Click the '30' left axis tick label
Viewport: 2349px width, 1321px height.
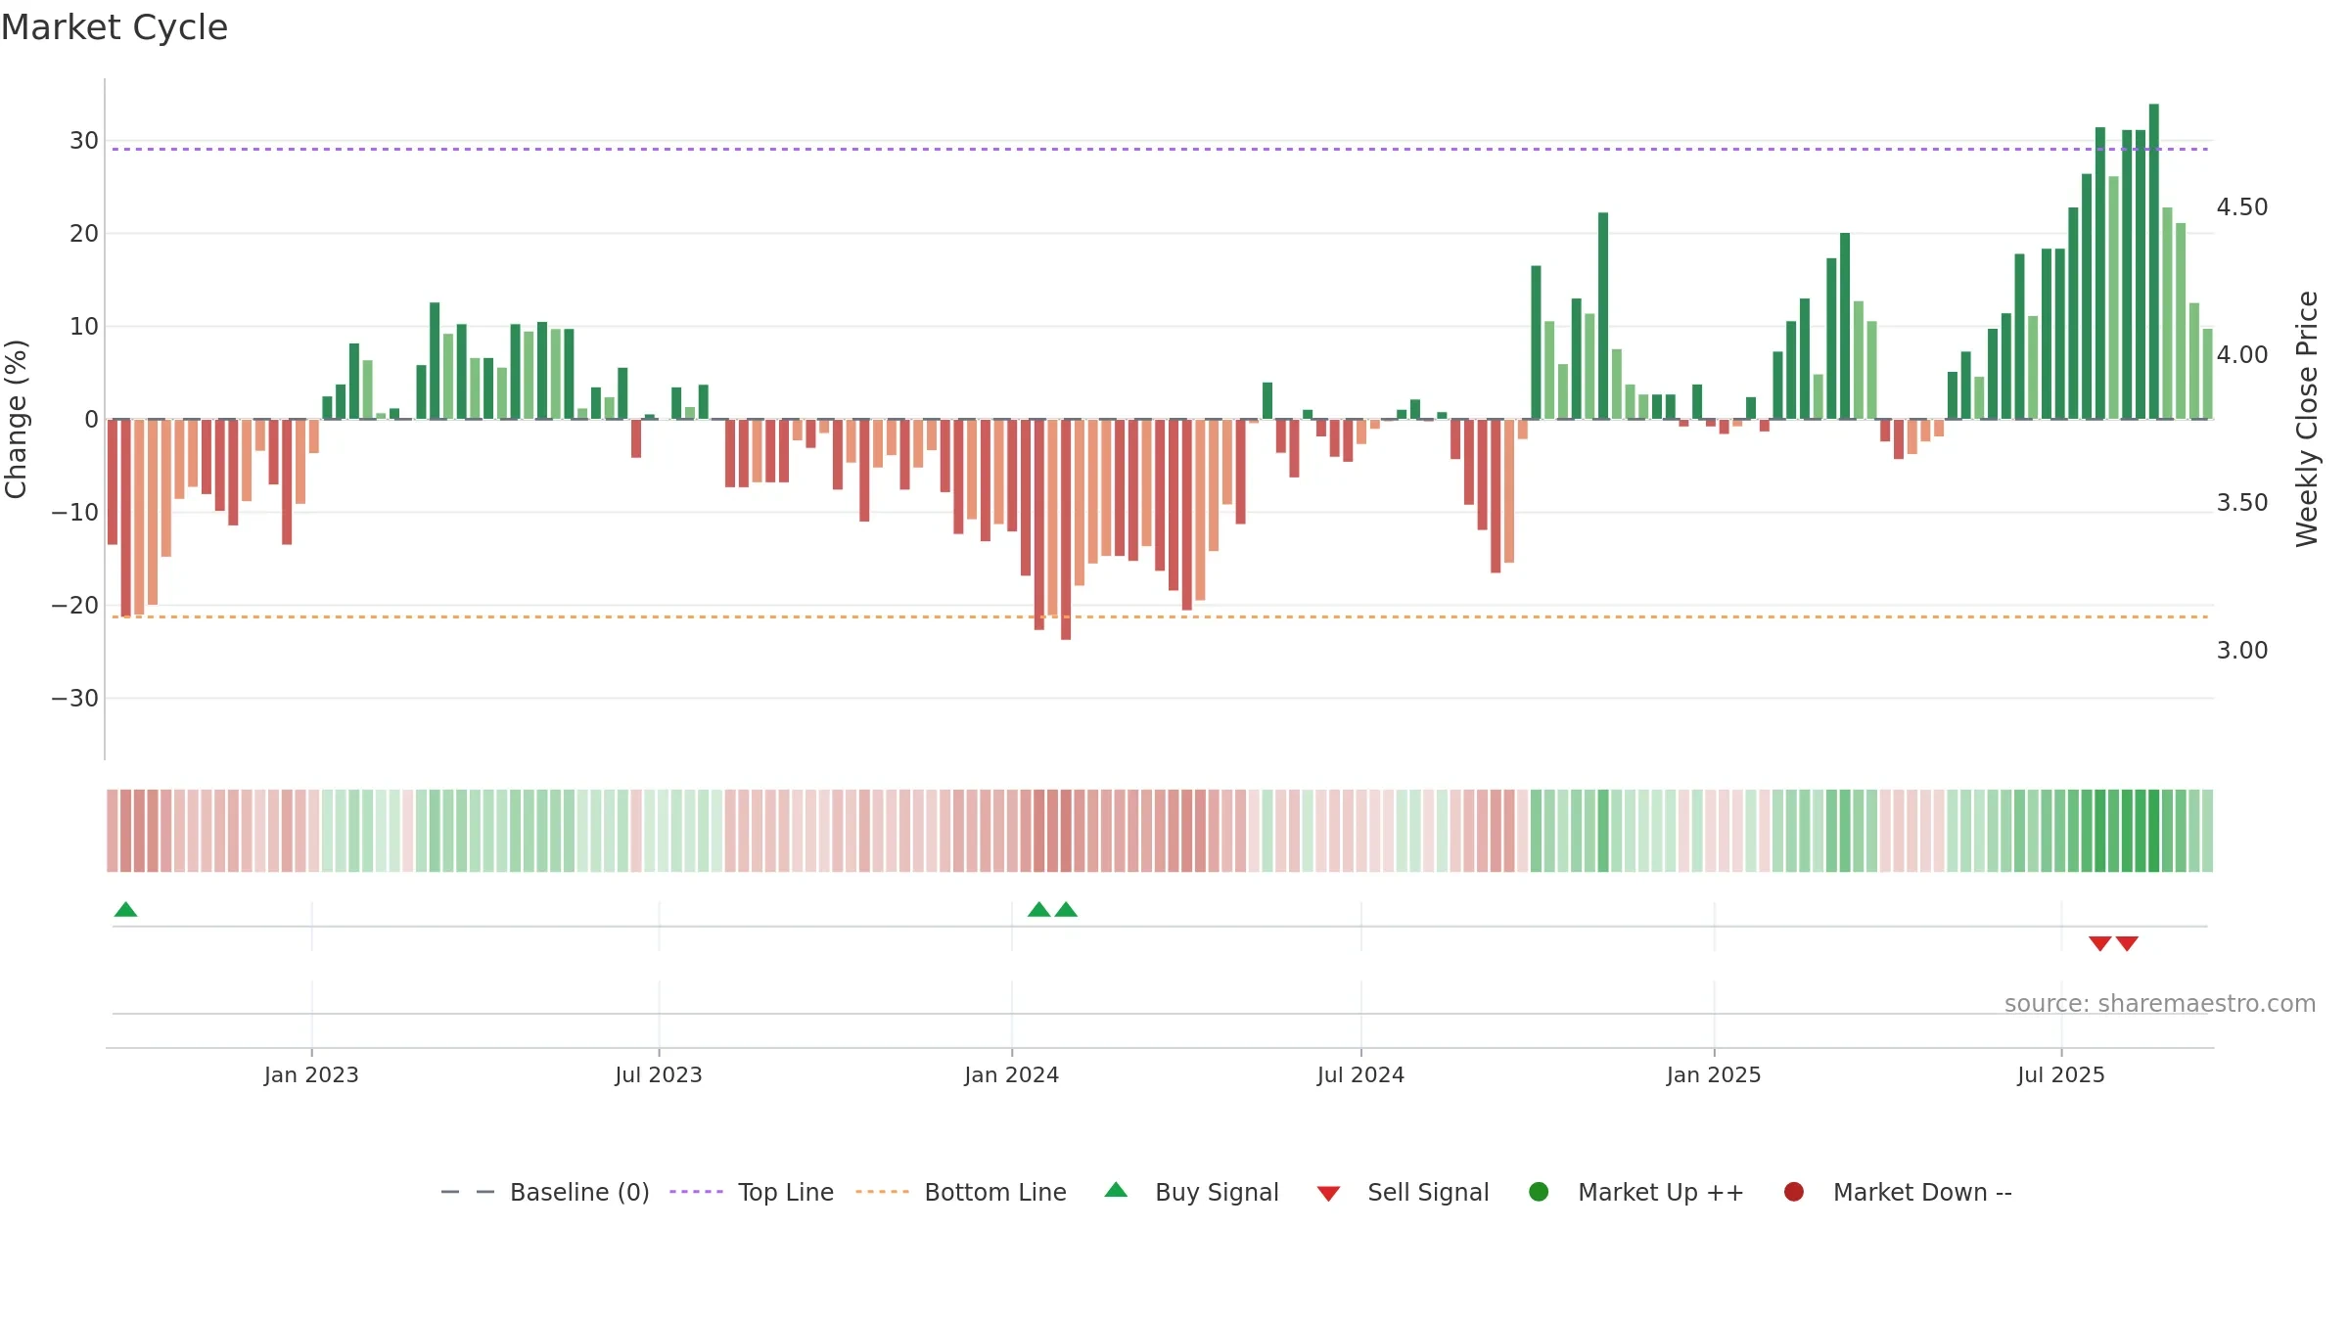[84, 141]
